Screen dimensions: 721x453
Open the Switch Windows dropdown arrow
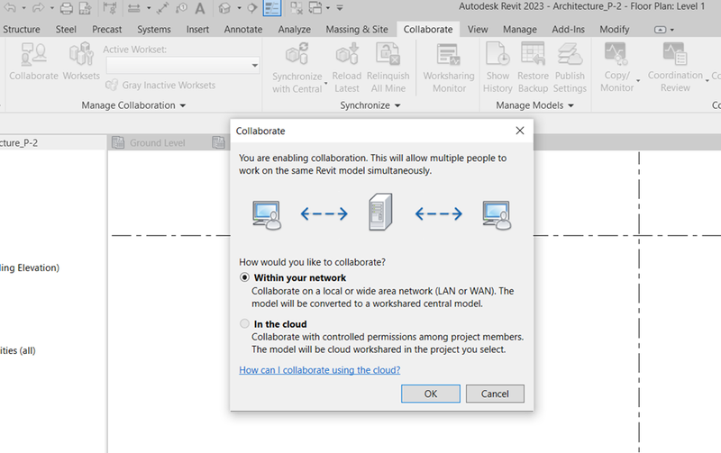tap(327, 8)
